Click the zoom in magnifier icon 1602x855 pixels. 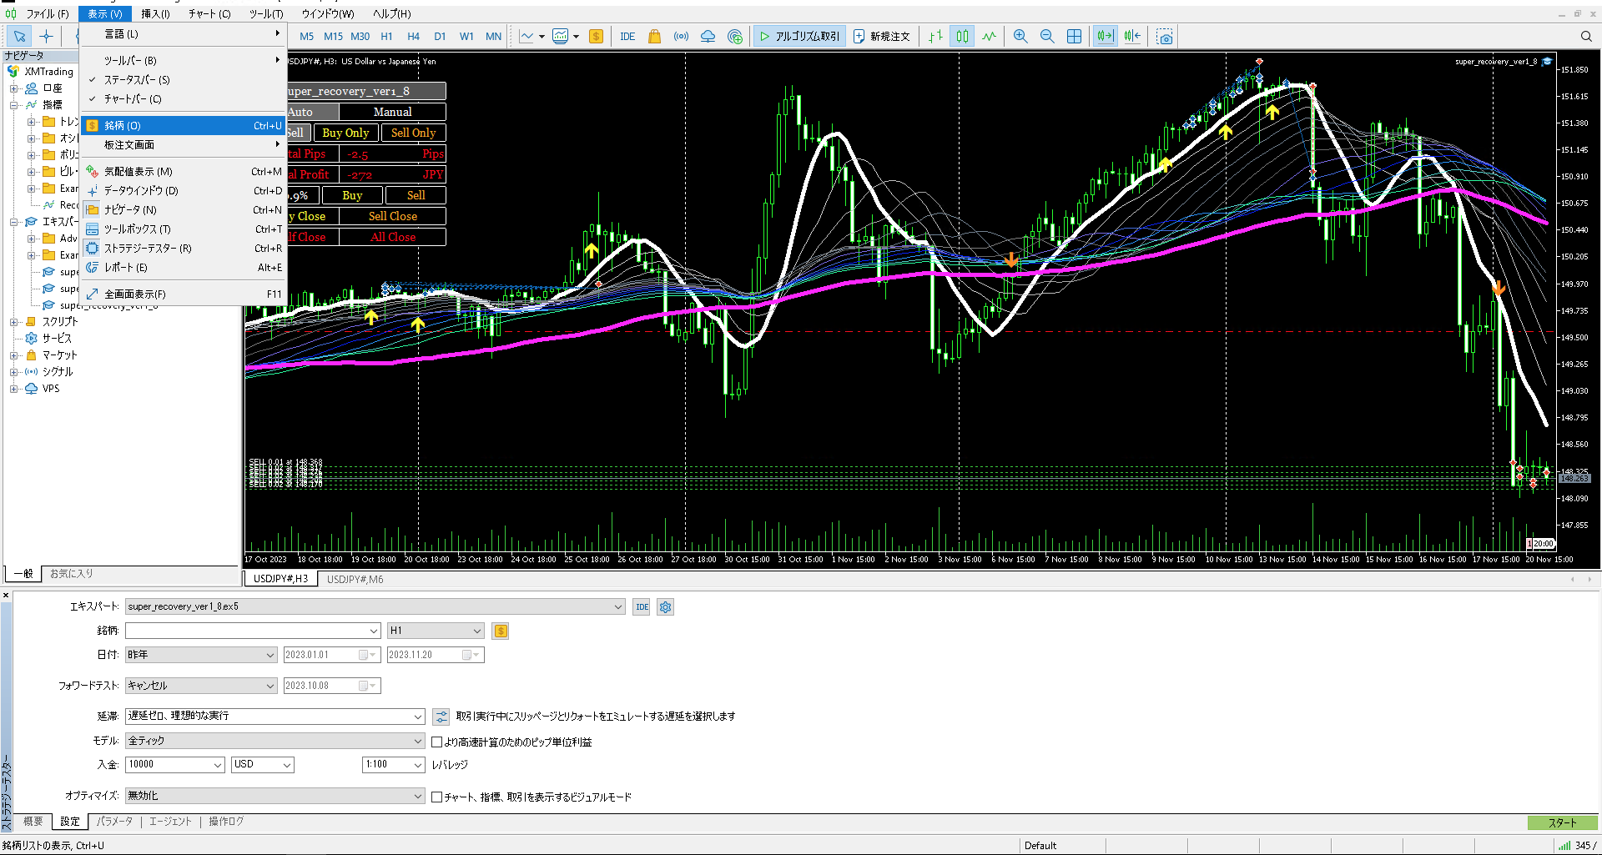1020,36
